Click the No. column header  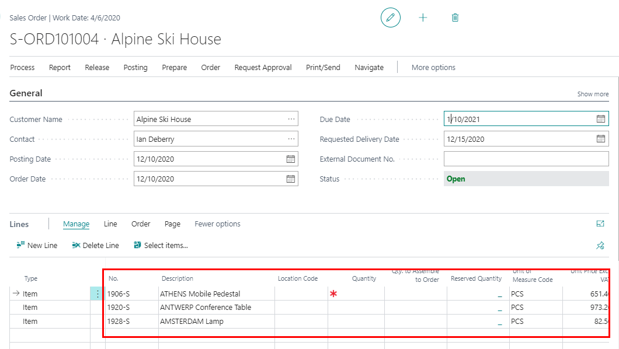point(113,278)
